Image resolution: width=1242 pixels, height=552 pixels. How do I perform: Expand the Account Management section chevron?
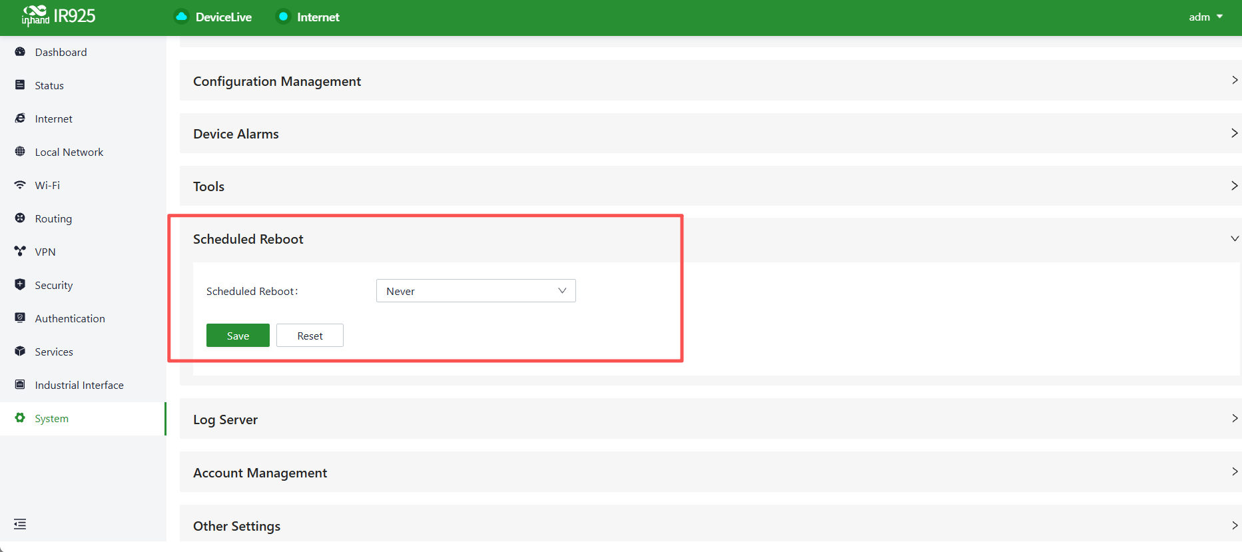coord(1235,472)
